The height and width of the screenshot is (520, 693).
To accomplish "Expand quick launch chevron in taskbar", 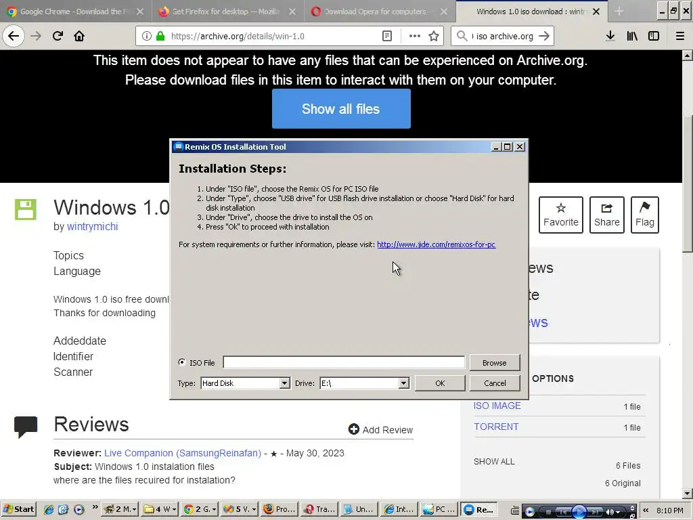I will (95, 507).
